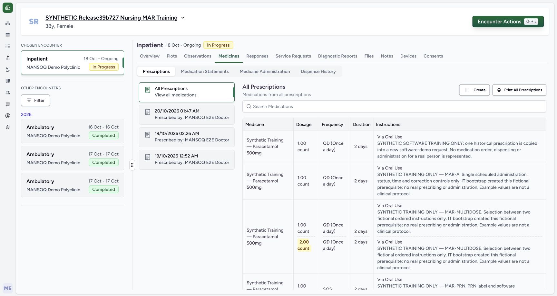Open the calendar icon in the left sidebar
The image size is (557, 296).
[8, 35]
